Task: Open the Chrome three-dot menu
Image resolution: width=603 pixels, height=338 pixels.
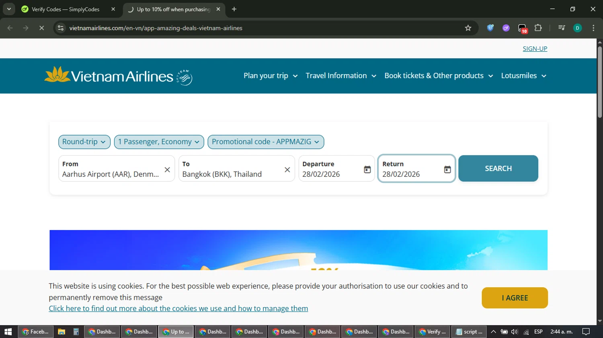Action: coord(593,28)
